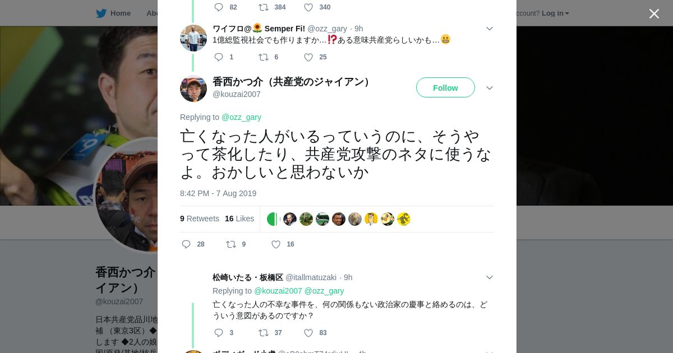The height and width of the screenshot is (353, 673).
Task: View the 9 Retweets list
Action: 200,219
